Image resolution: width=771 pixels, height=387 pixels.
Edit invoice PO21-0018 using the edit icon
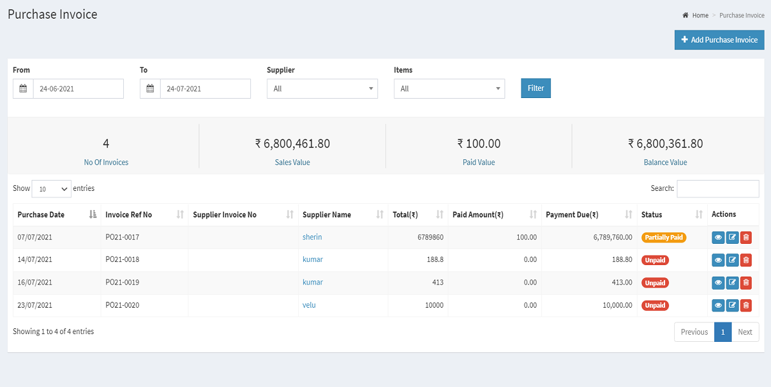tap(732, 260)
